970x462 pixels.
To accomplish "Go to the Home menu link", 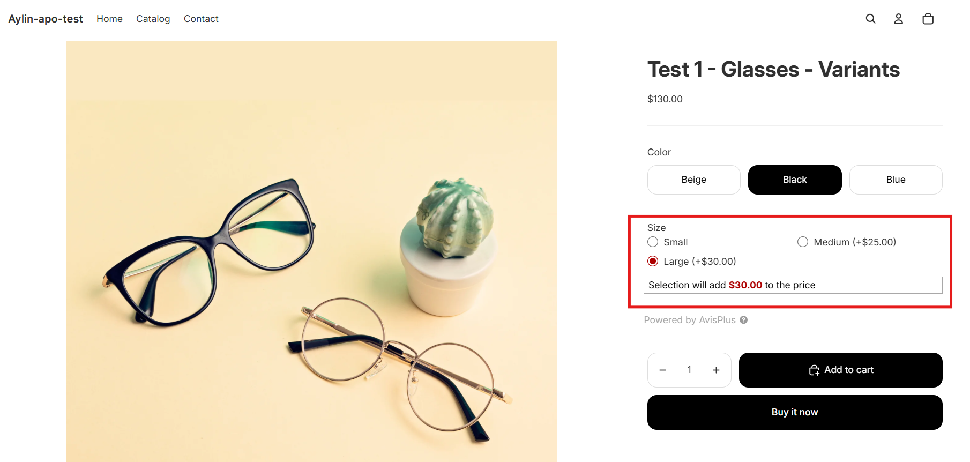I will coord(109,19).
